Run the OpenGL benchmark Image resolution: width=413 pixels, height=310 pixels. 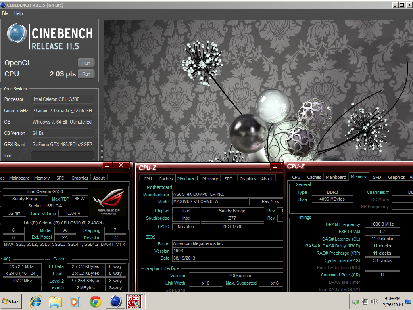[x=86, y=63]
